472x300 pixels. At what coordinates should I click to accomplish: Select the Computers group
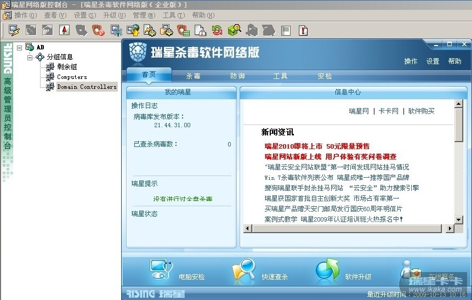tap(72, 77)
